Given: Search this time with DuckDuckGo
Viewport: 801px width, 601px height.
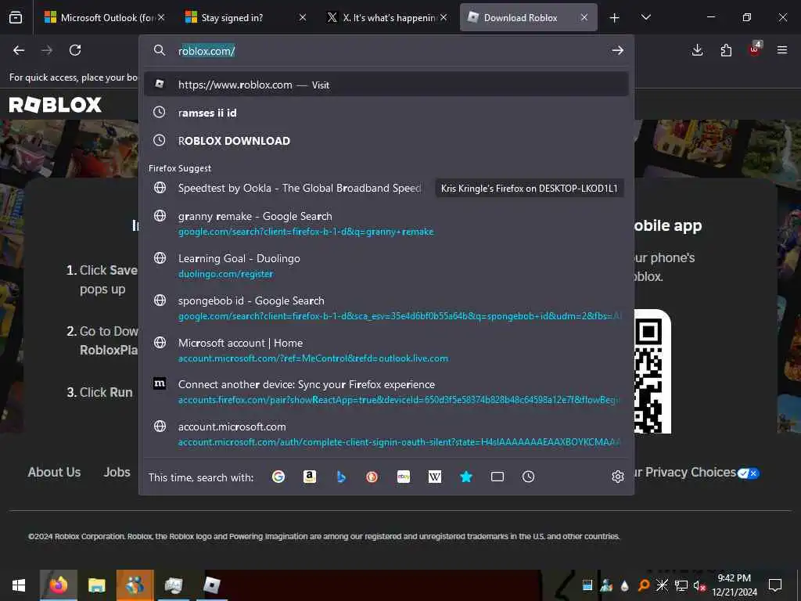Looking at the screenshot, I should (x=372, y=477).
